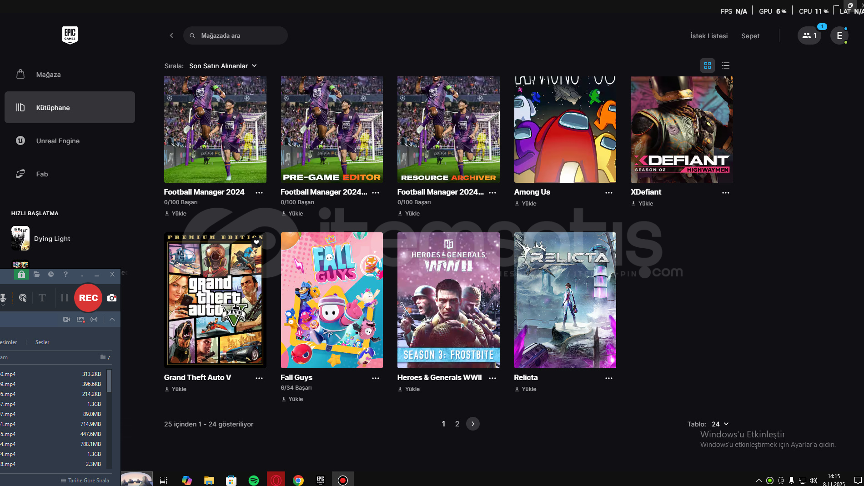Open the Mağaza sidebar item

tap(48, 75)
